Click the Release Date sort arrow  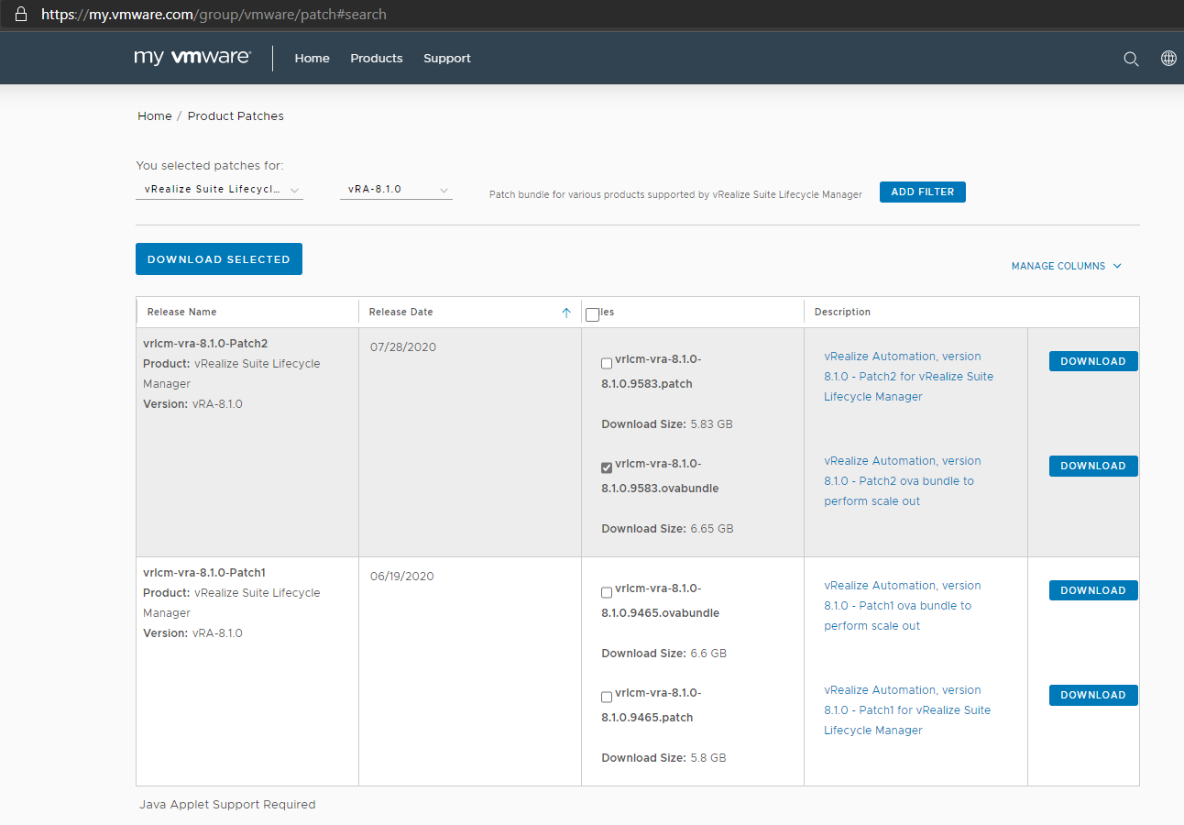pyautogui.click(x=565, y=313)
